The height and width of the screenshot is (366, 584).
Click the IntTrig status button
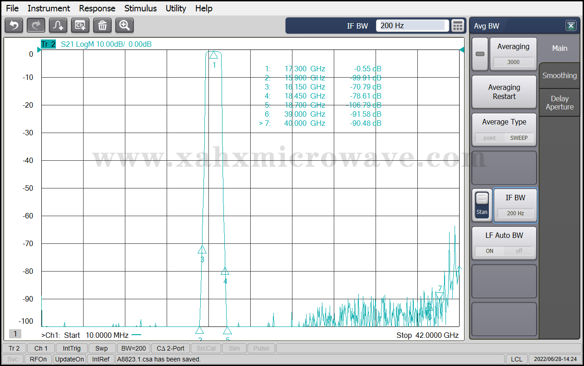(x=72, y=348)
